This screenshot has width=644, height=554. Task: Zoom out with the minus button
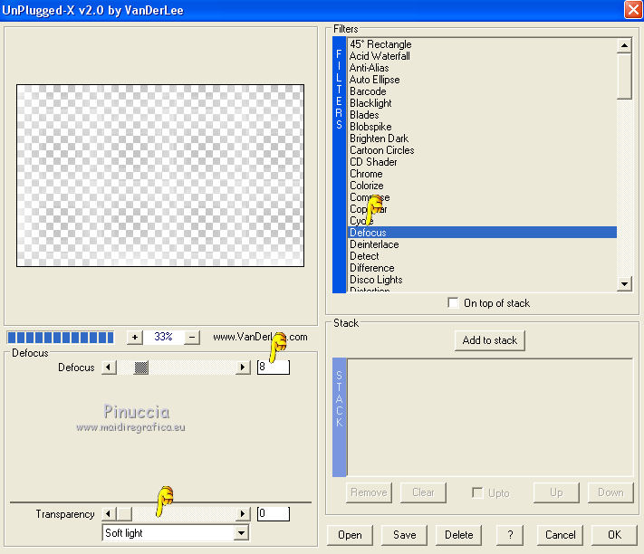[192, 338]
